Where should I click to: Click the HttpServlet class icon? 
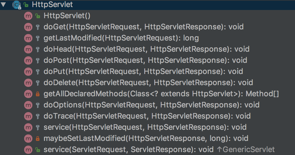(x=16, y=5)
